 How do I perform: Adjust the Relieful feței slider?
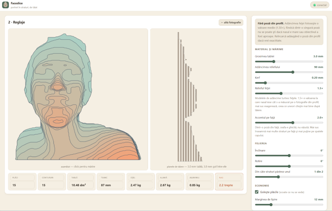pos(289,94)
